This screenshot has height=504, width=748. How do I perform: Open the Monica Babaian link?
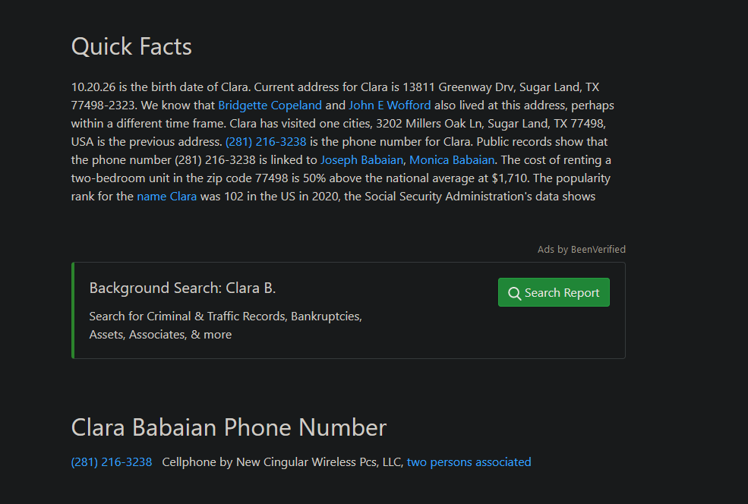click(452, 159)
